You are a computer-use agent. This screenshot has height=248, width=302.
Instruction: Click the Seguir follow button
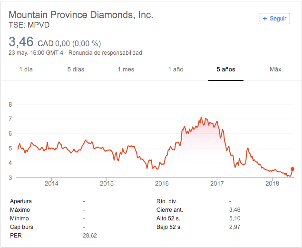274,19
